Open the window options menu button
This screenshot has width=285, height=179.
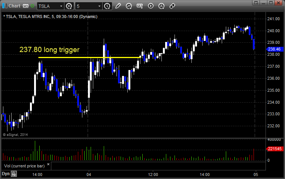coord(256,3)
